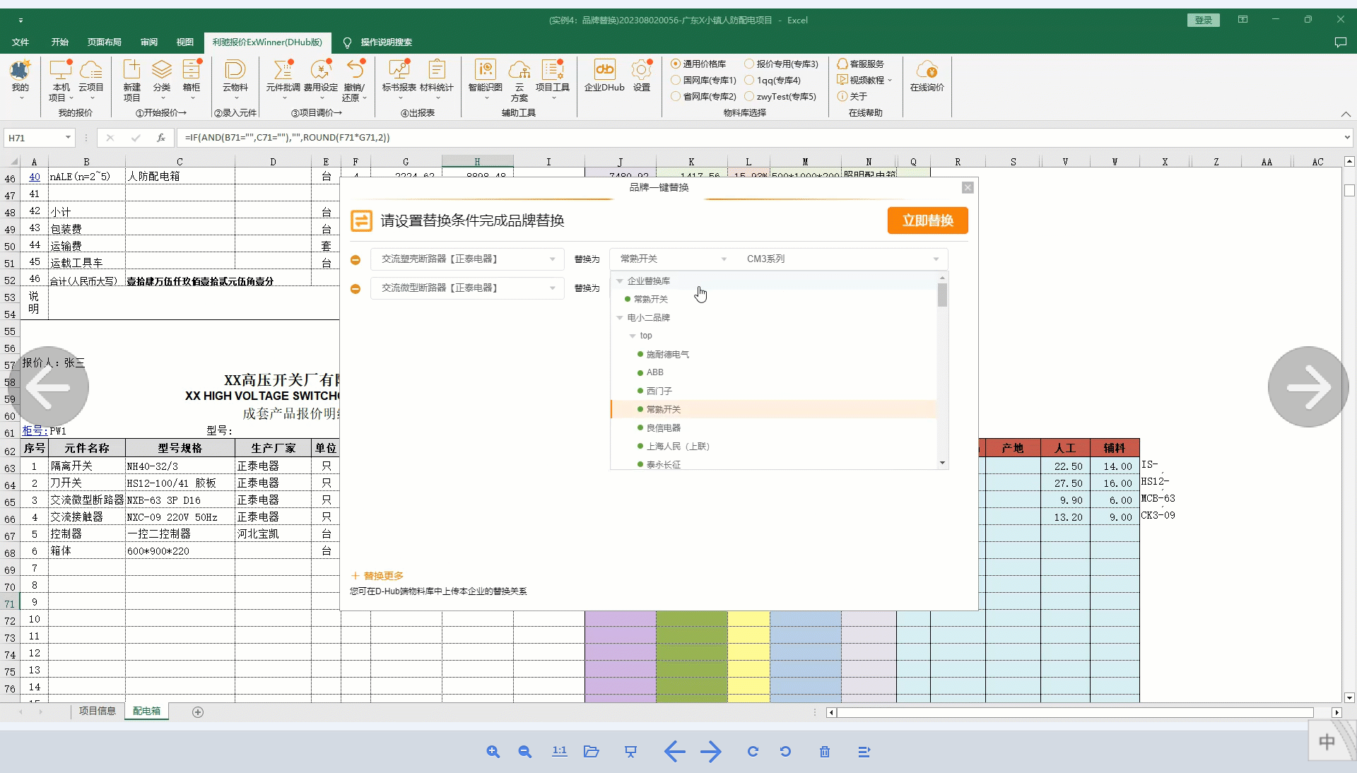Select 施耐德电气 in the brand list

tap(668, 355)
